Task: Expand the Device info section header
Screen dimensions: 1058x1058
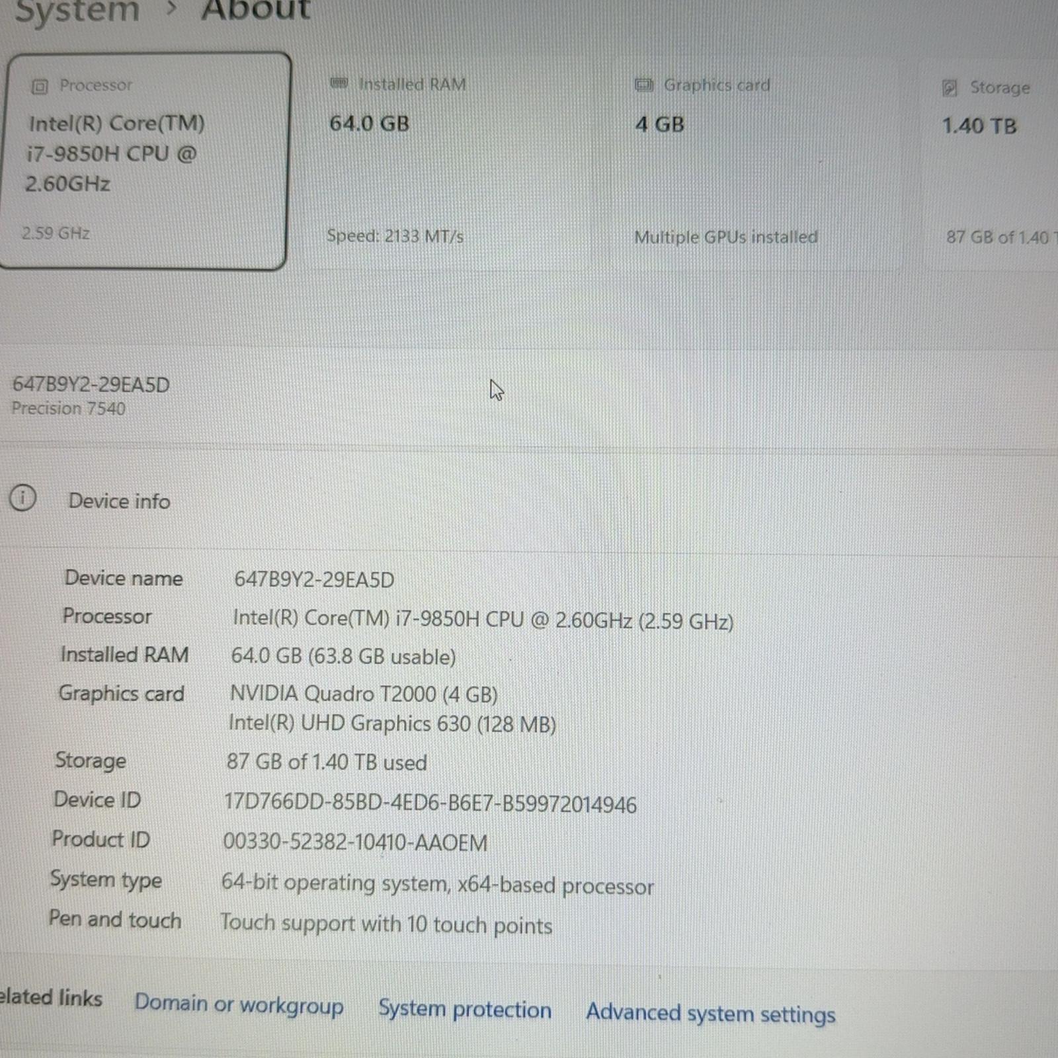Action: click(x=529, y=501)
